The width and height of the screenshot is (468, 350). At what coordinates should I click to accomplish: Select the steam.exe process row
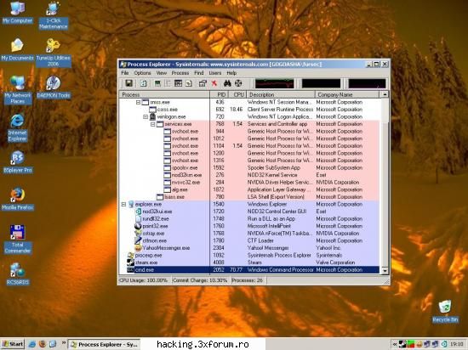click(x=249, y=262)
